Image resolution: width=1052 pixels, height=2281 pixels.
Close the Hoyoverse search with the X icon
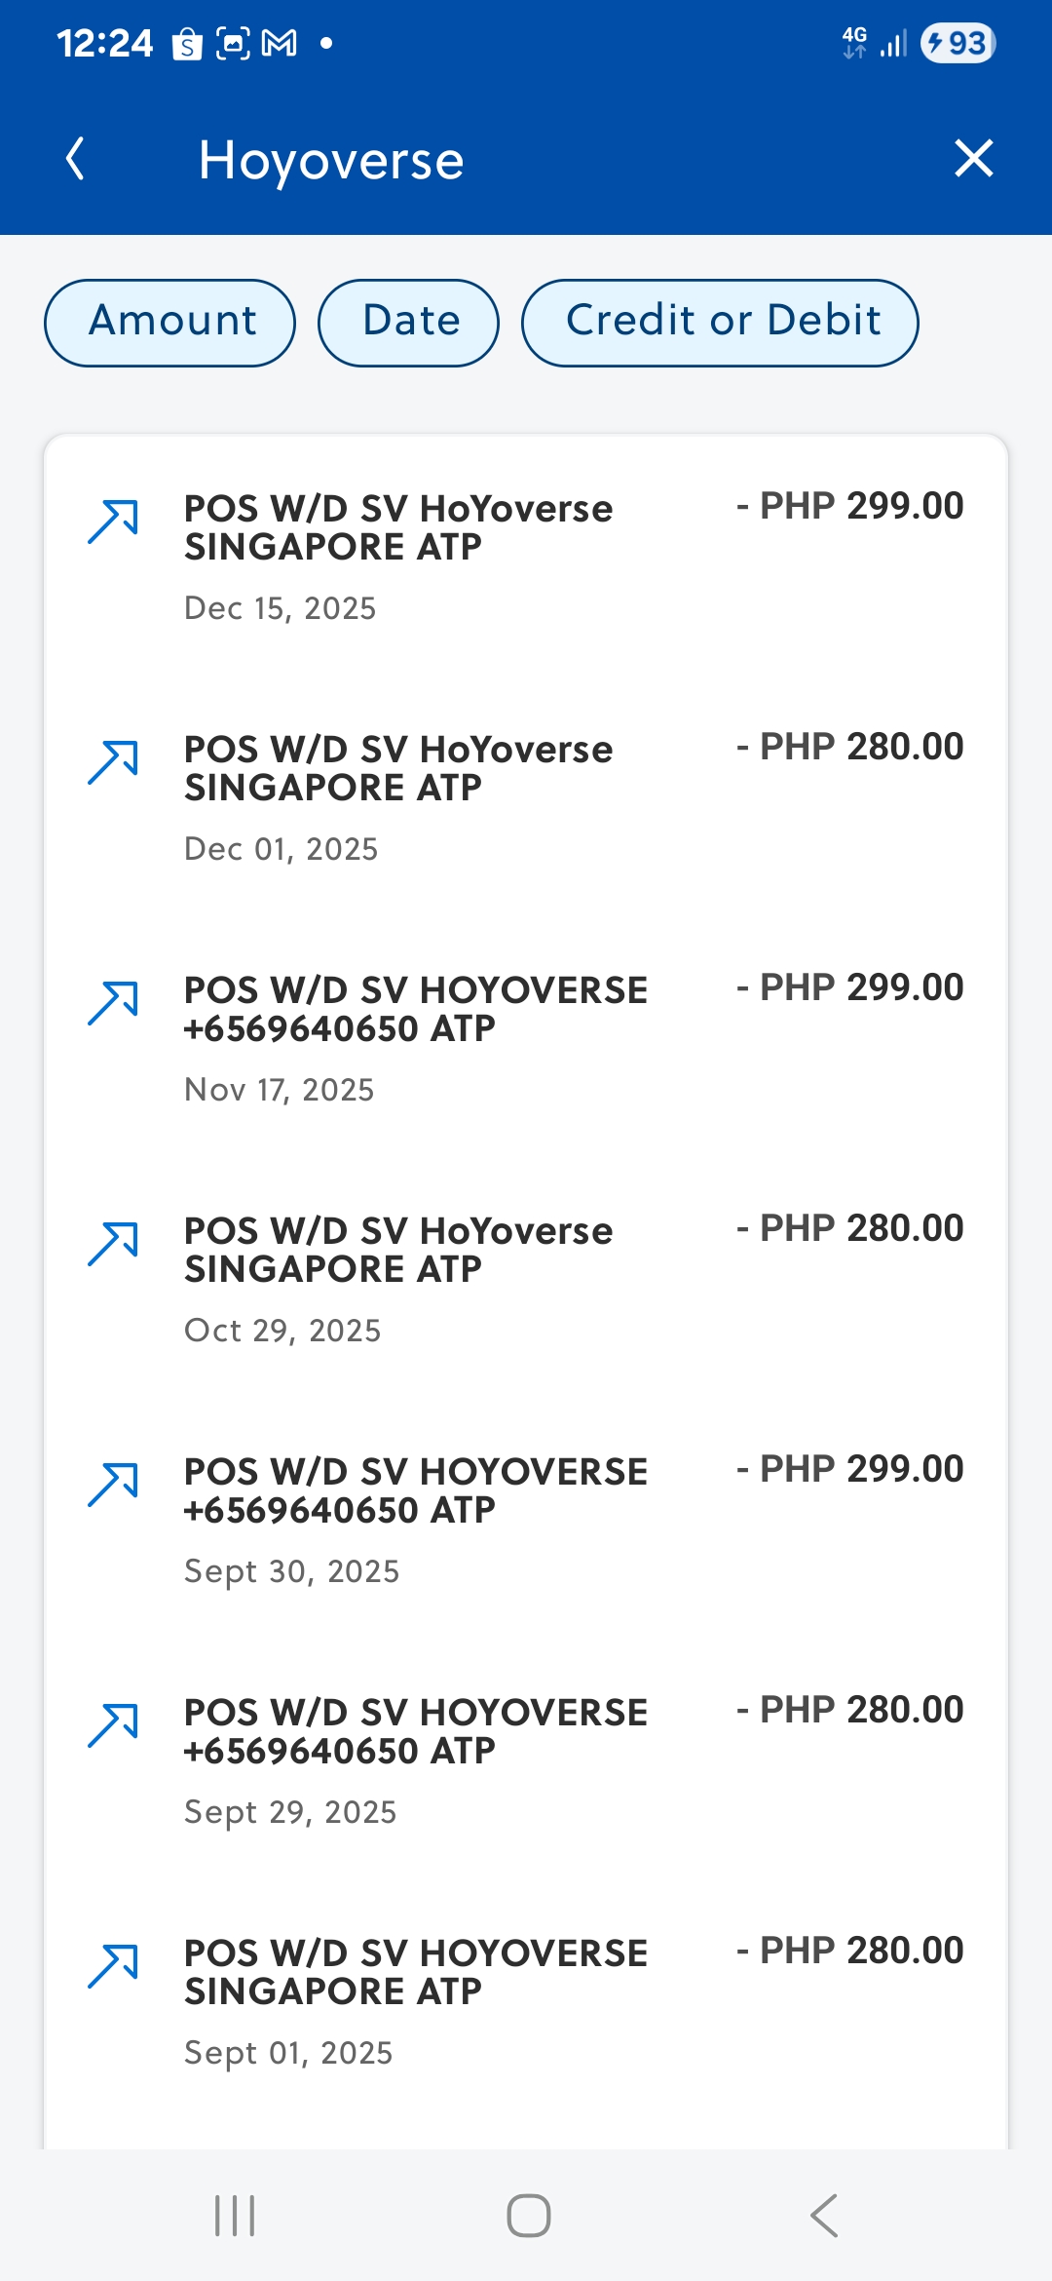pyautogui.click(x=973, y=158)
